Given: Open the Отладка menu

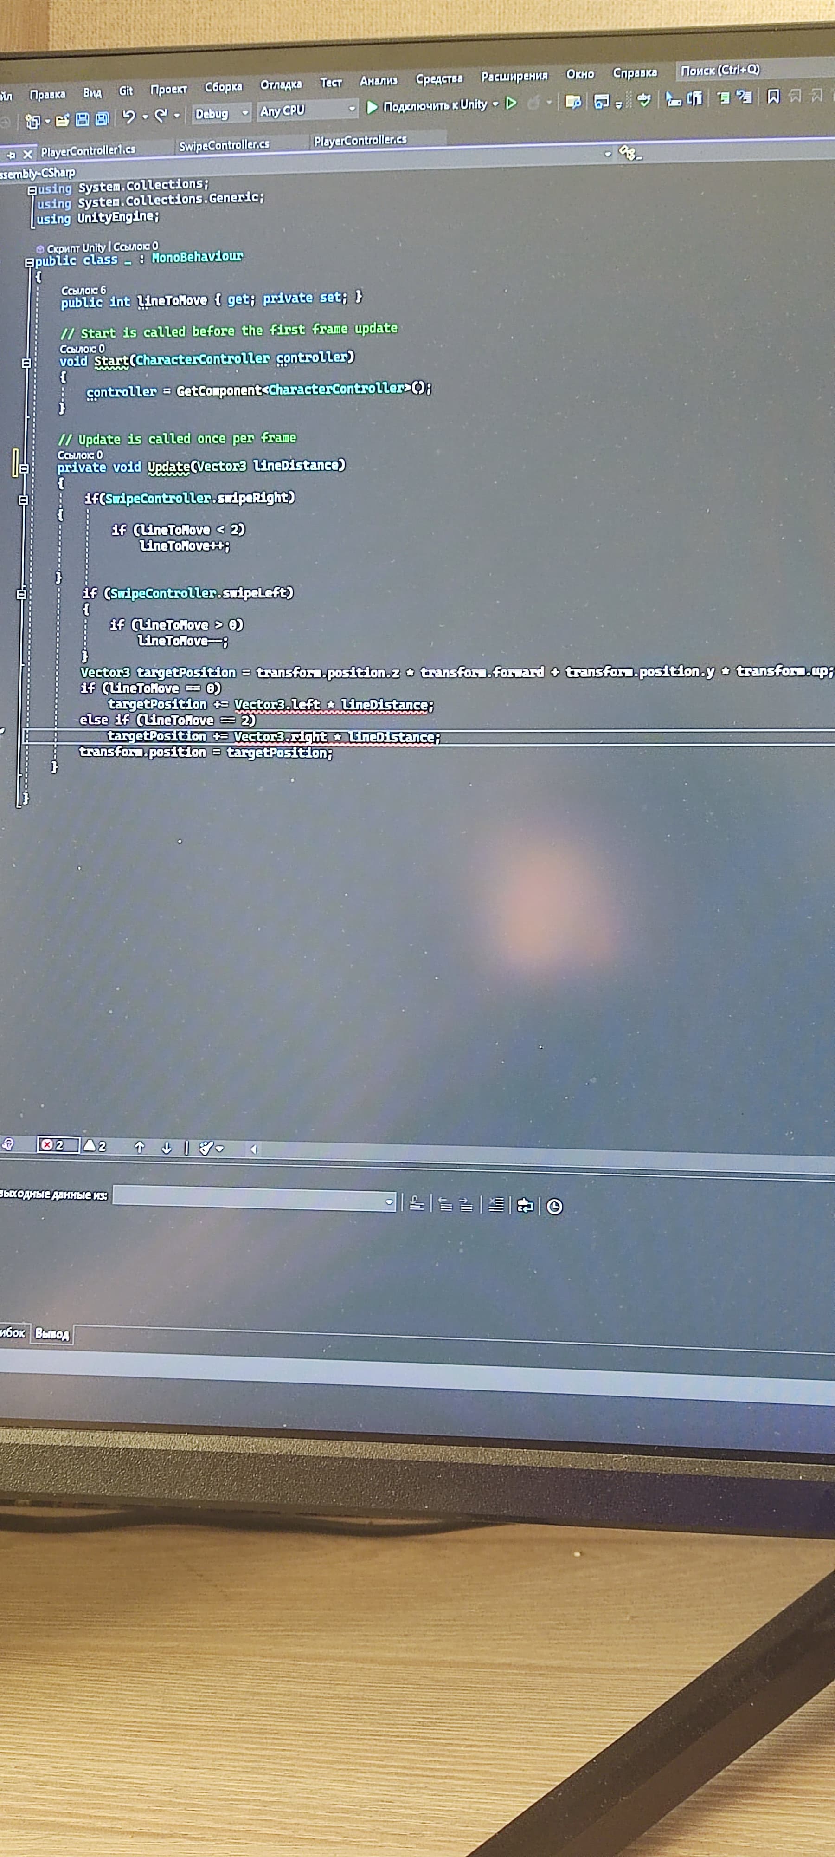Looking at the screenshot, I should click(x=281, y=84).
